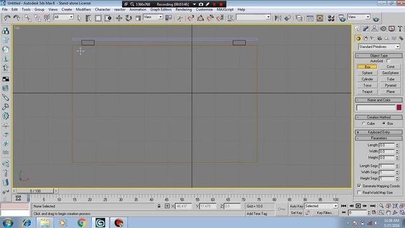Activate the Select and Rotate tool
This screenshot has width=405, height=228.
pos(128,18)
